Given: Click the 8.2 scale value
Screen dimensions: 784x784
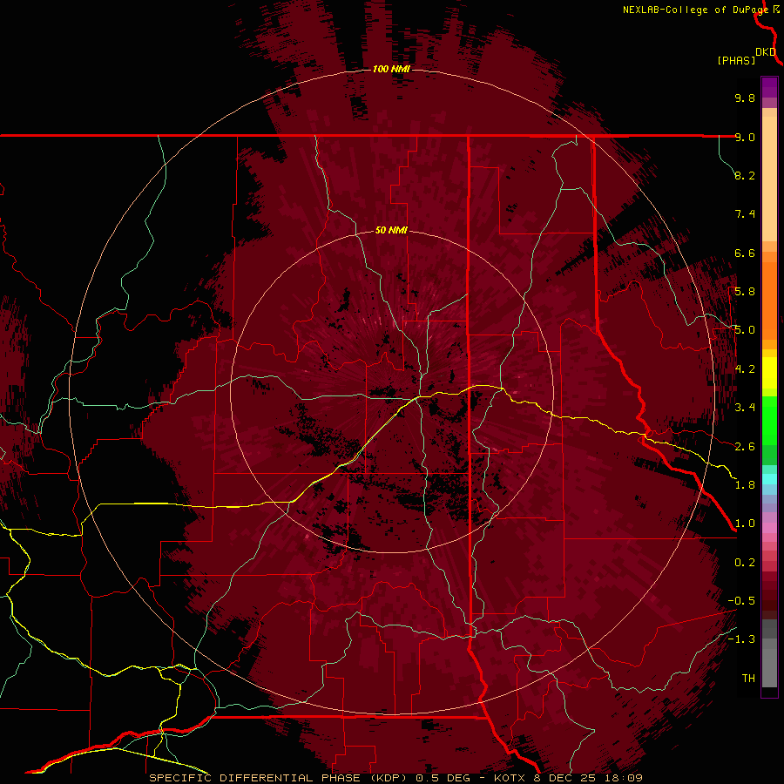Looking at the screenshot, I should [745, 175].
